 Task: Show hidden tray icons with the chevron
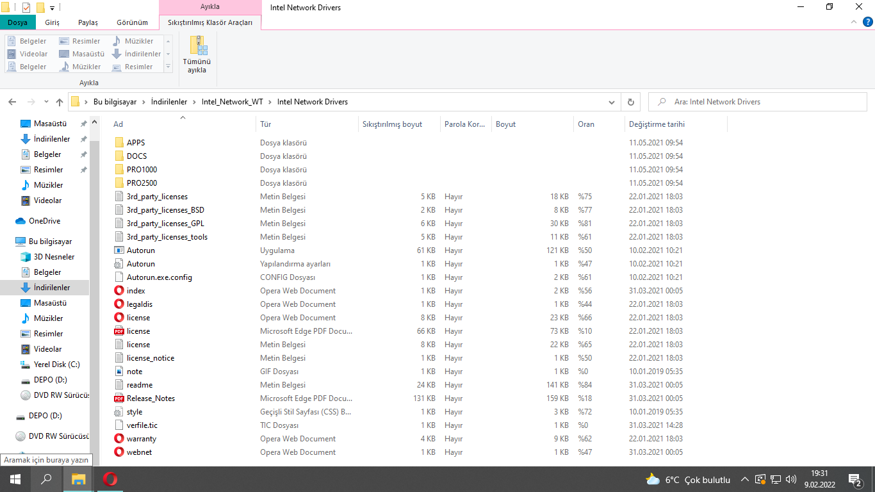click(745, 479)
